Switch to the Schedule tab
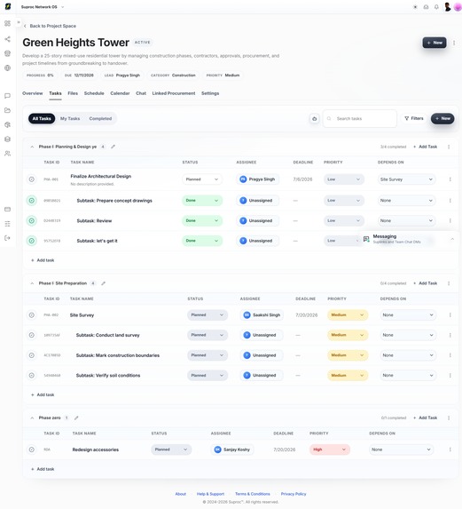The image size is (462, 509). (x=94, y=93)
